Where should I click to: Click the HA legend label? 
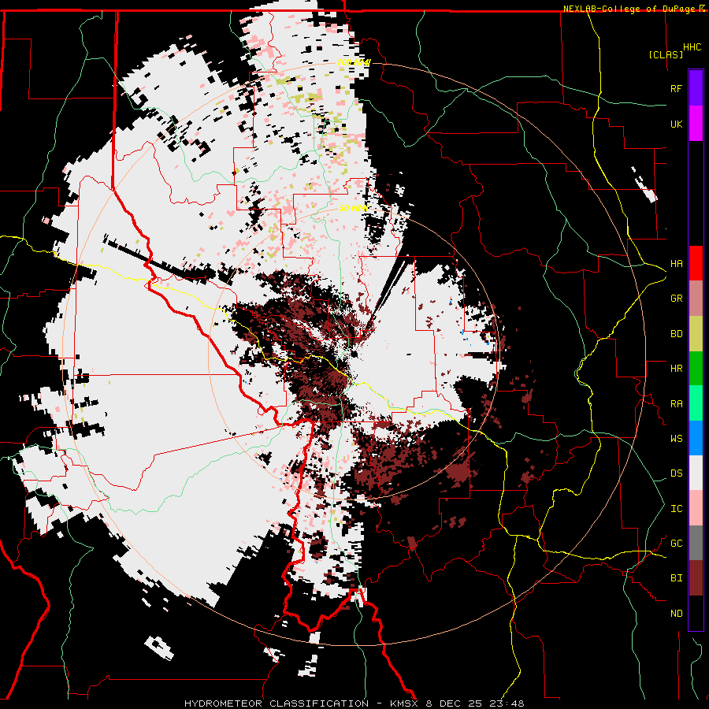(x=676, y=264)
